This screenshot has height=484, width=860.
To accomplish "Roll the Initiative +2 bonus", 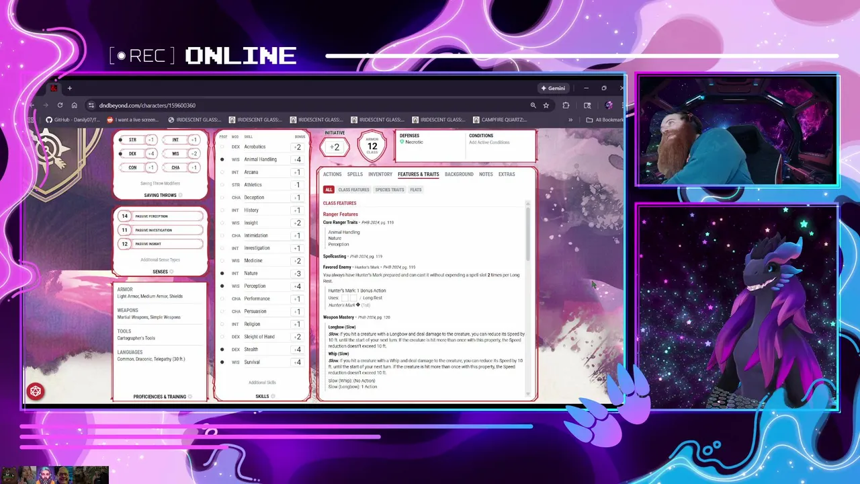I will pos(335,147).
